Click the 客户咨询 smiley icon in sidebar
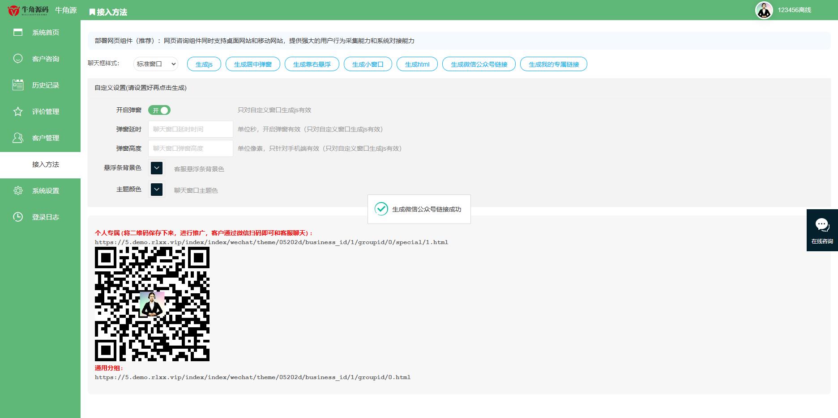The image size is (838, 418). (x=18, y=59)
